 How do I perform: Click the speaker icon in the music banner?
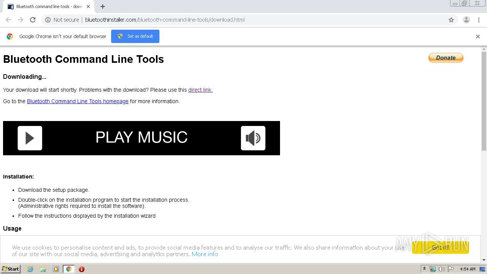pos(253,138)
